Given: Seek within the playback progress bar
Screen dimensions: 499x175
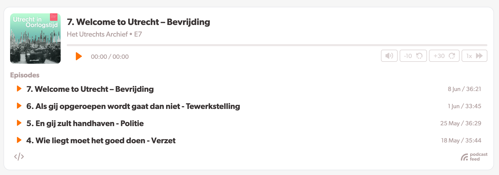Looking at the screenshot, I should (x=277, y=45).
